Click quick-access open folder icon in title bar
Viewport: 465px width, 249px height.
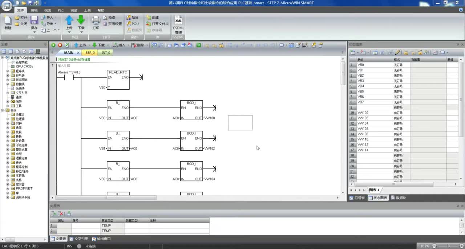tap(24, 3)
